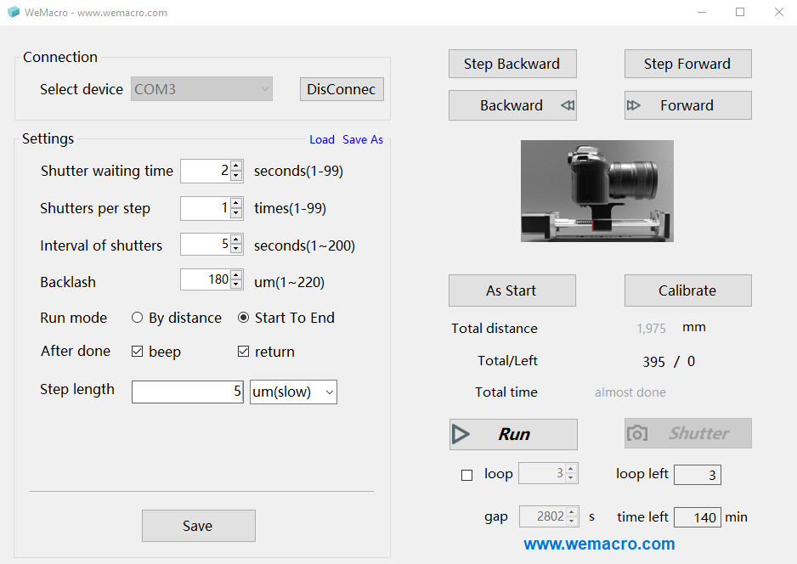Image resolution: width=797 pixels, height=564 pixels.
Task: Increase Shutter waiting time with up arrow
Action: tap(236, 166)
